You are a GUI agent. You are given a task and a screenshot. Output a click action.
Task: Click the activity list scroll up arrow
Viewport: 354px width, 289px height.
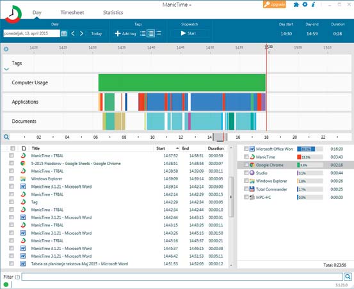click(x=231, y=148)
